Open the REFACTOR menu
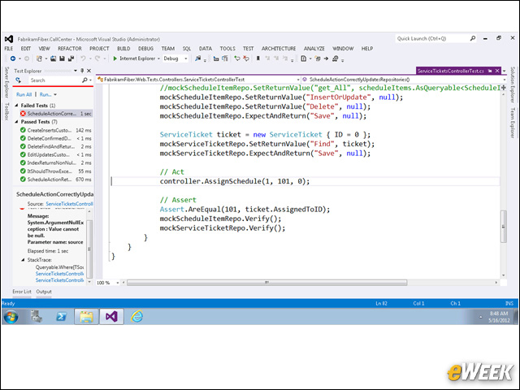This screenshot has width=520, height=390. coord(70,49)
